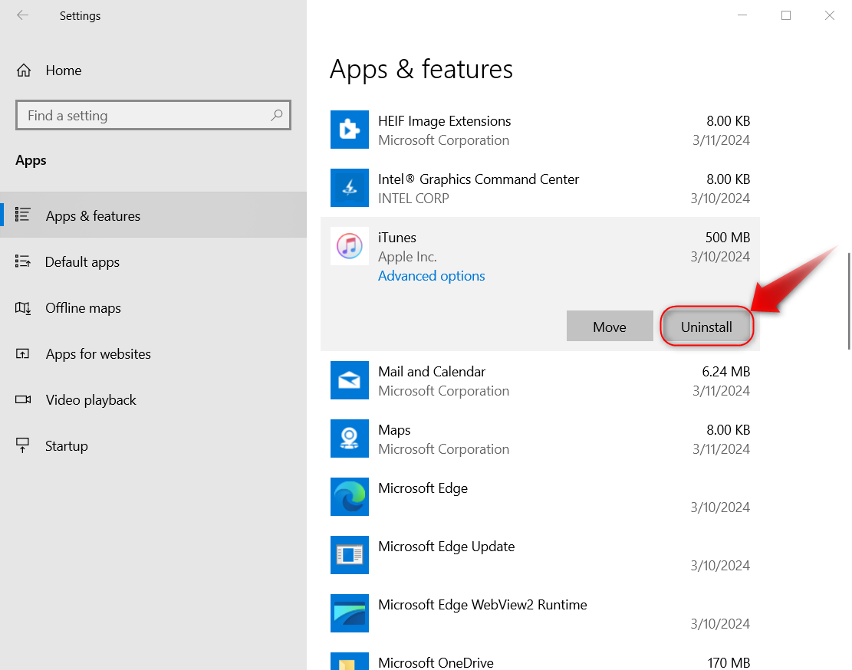Open Apps for websites section
This screenshot has height=670, width=852.
point(153,354)
